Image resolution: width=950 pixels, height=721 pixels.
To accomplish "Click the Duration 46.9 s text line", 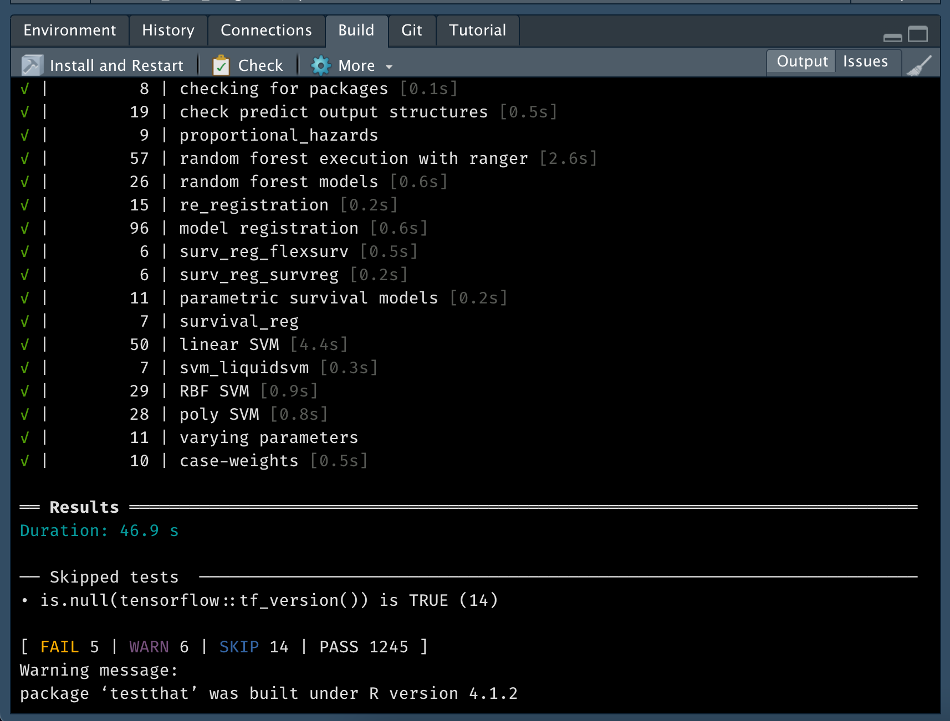I will [x=99, y=530].
